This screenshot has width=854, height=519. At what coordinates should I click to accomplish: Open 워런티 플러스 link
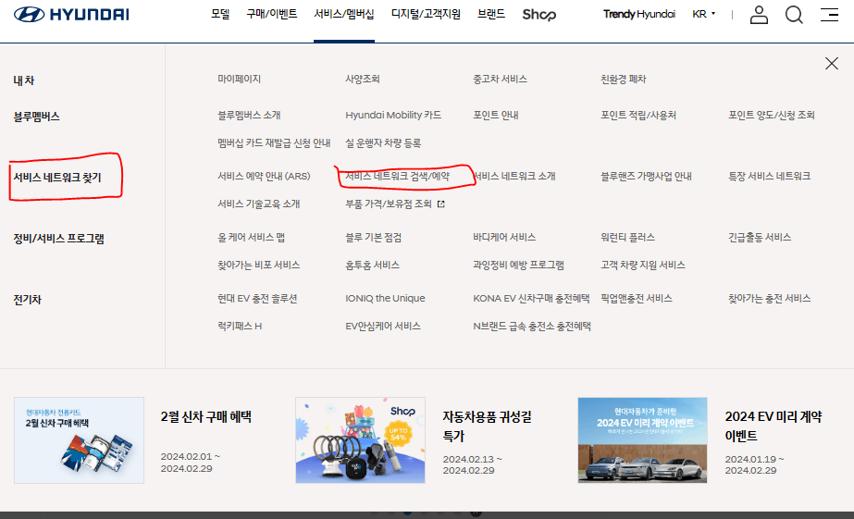tap(627, 237)
